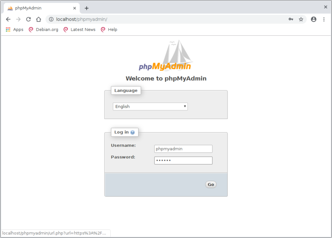Click the browser forward arrow
Image resolution: width=332 pixels, height=238 pixels.
click(x=18, y=19)
